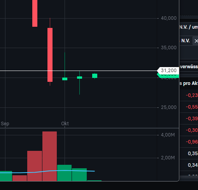Select the 40,000 price axis label

(168, 18)
